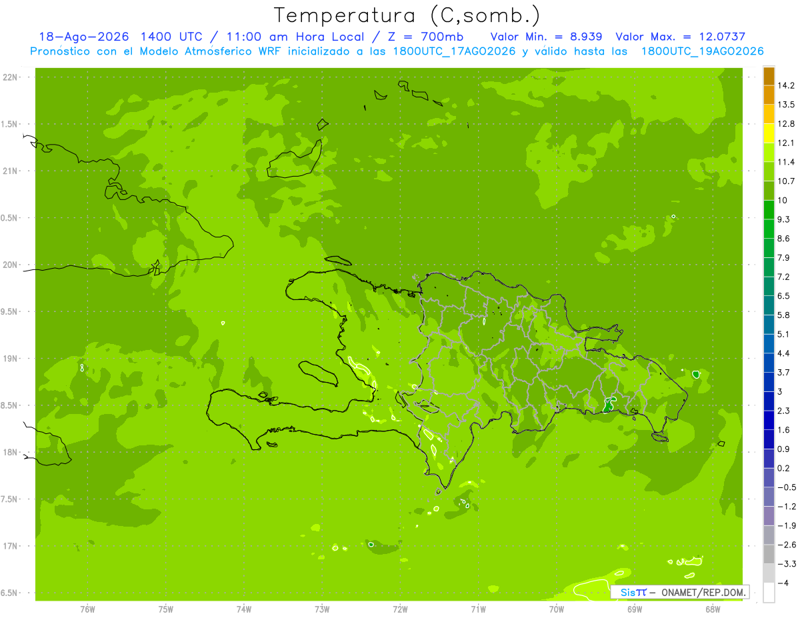Select the 'Z = 700mb' level label
The height and width of the screenshot is (618, 800).
pos(425,37)
